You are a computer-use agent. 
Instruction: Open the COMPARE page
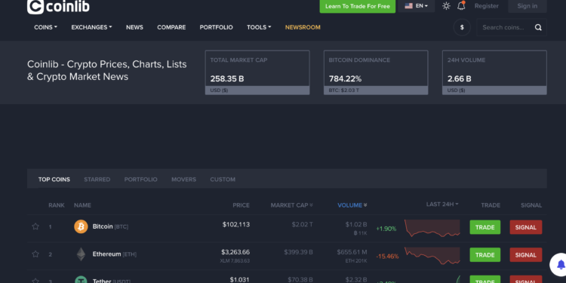click(x=171, y=27)
